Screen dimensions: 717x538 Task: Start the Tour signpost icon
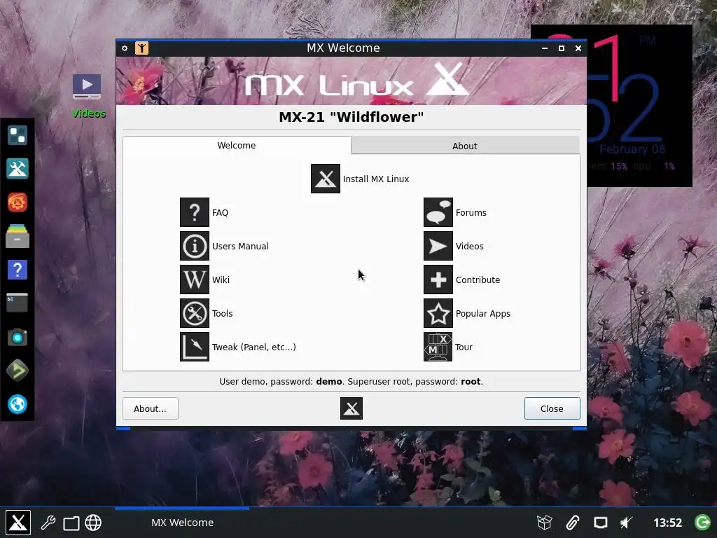(x=438, y=347)
